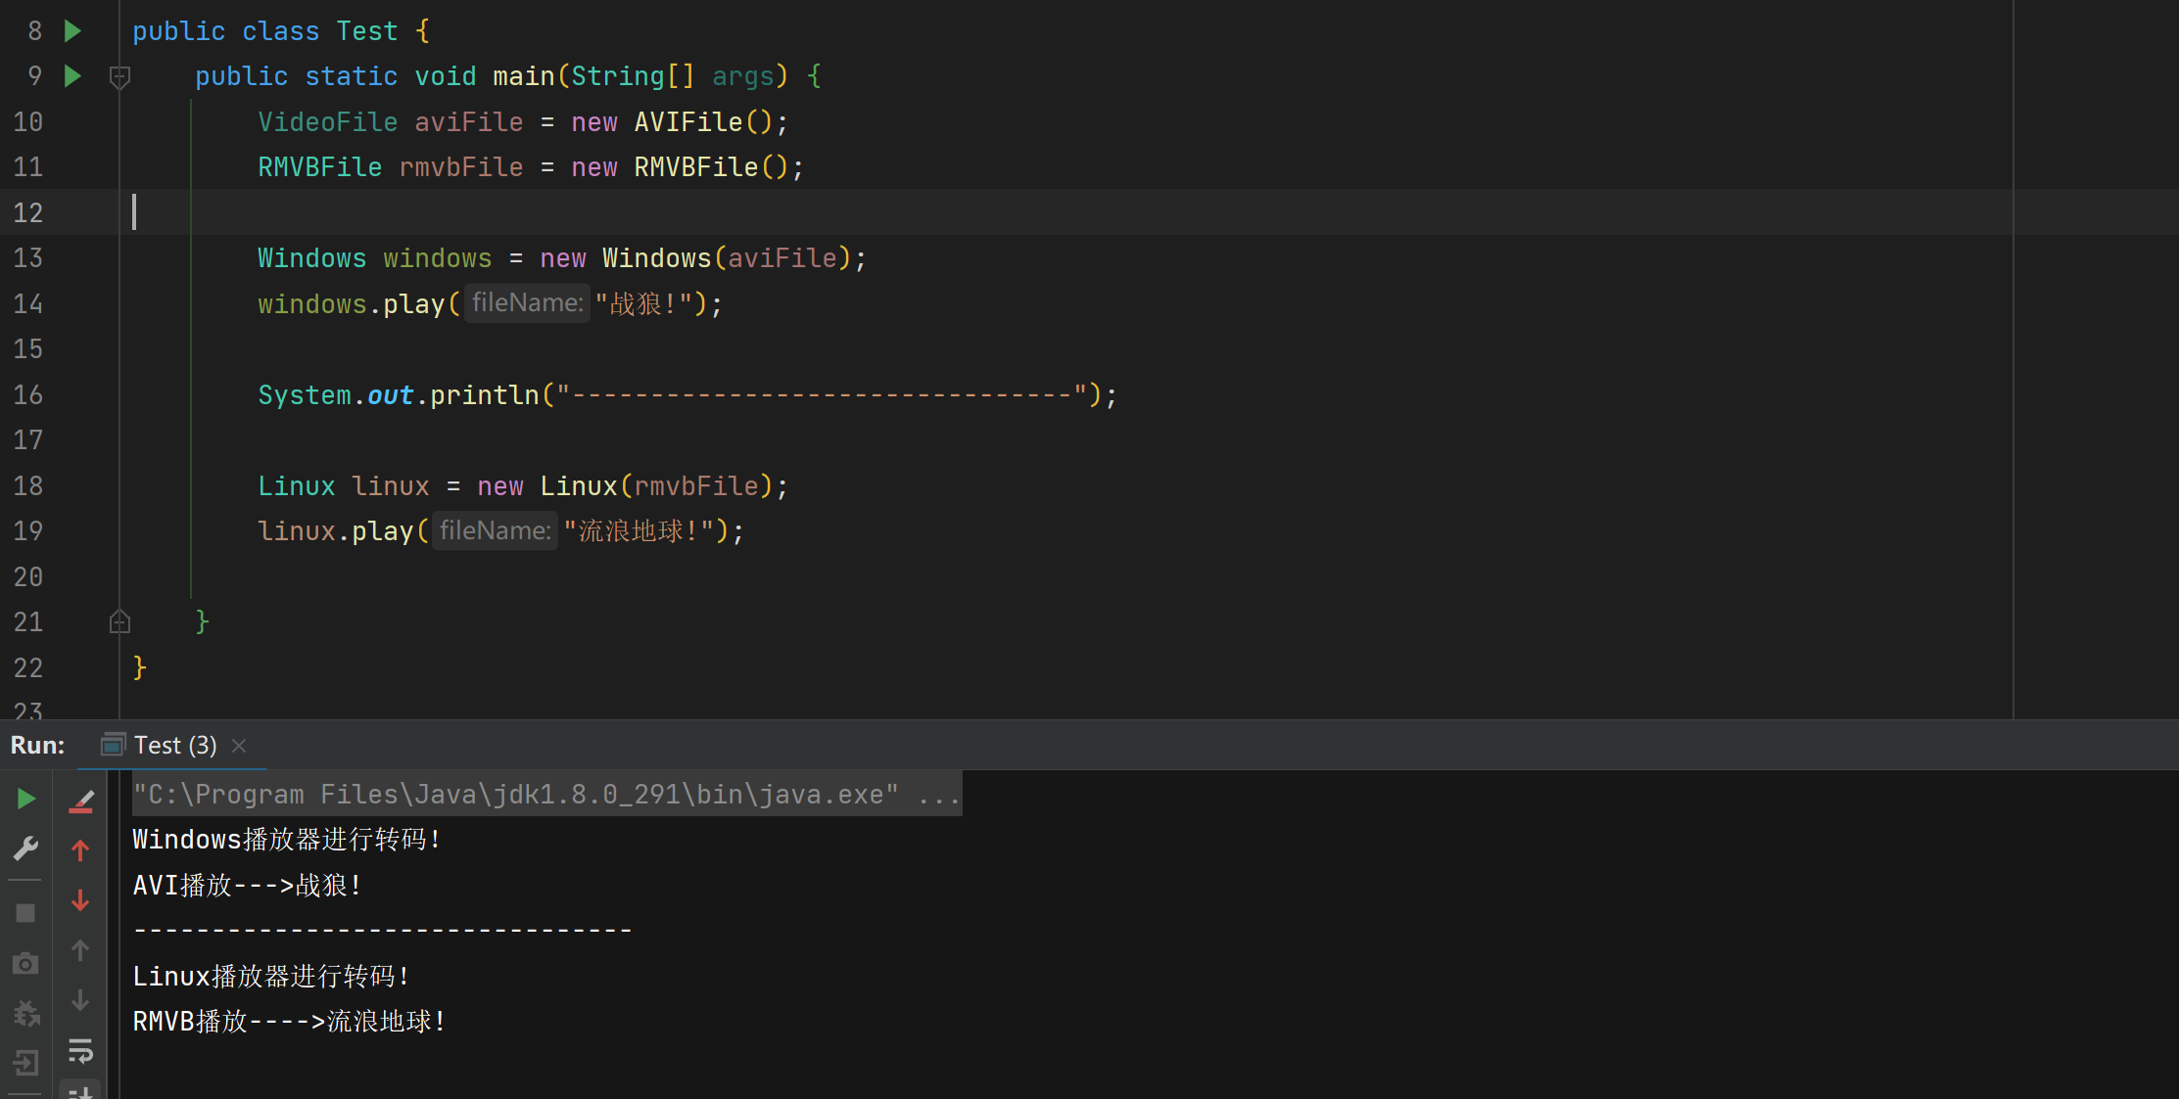Click the exit arrow icon in run toolbar
This screenshot has width=2179, height=1099.
click(x=26, y=1062)
